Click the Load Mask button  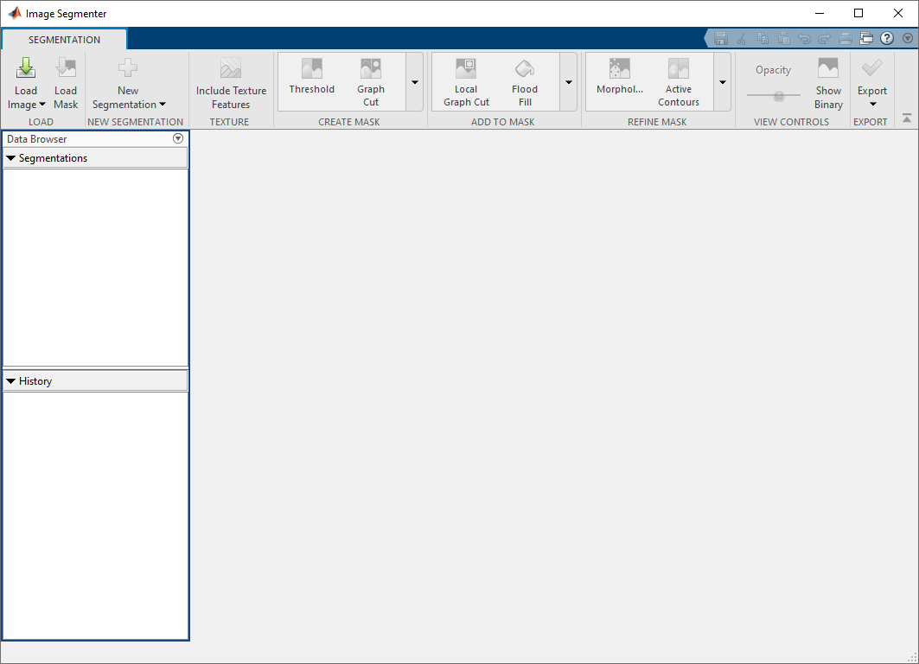click(66, 83)
